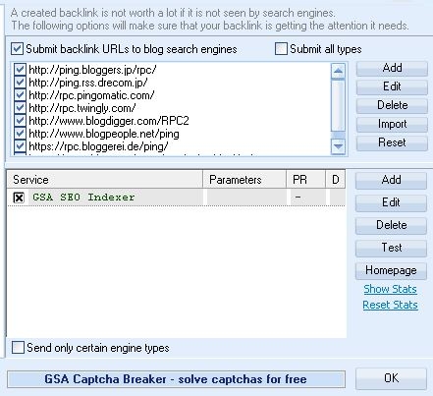Screen dimensions: 433x396
Task: Sort by the Service column header
Action: pos(105,180)
